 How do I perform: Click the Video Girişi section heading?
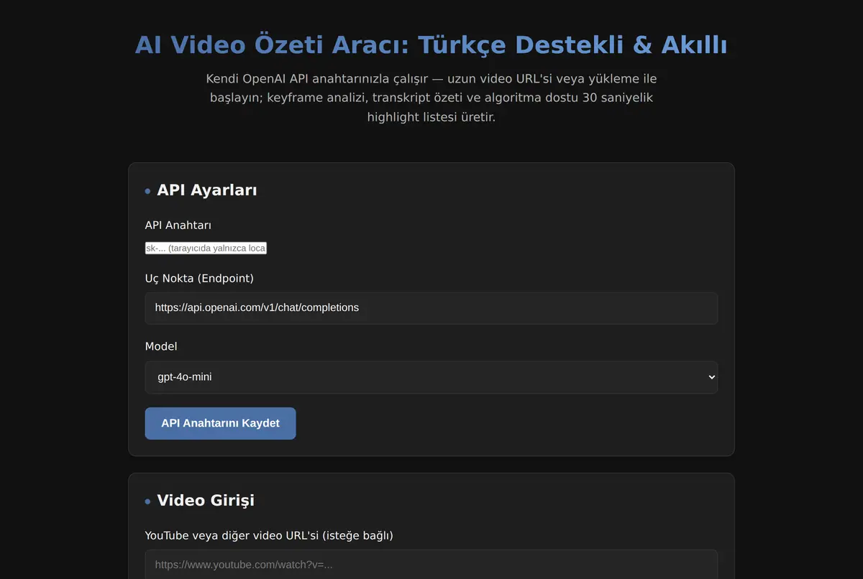206,501
